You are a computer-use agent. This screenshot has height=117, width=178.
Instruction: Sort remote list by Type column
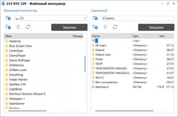tap(140, 36)
